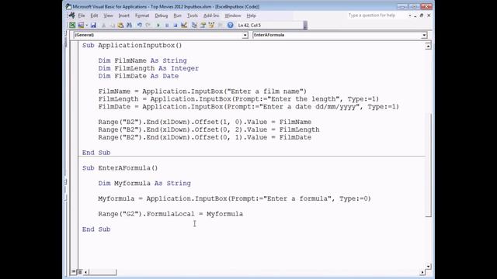Click the horizontal scrollbar right arrow

(422, 272)
